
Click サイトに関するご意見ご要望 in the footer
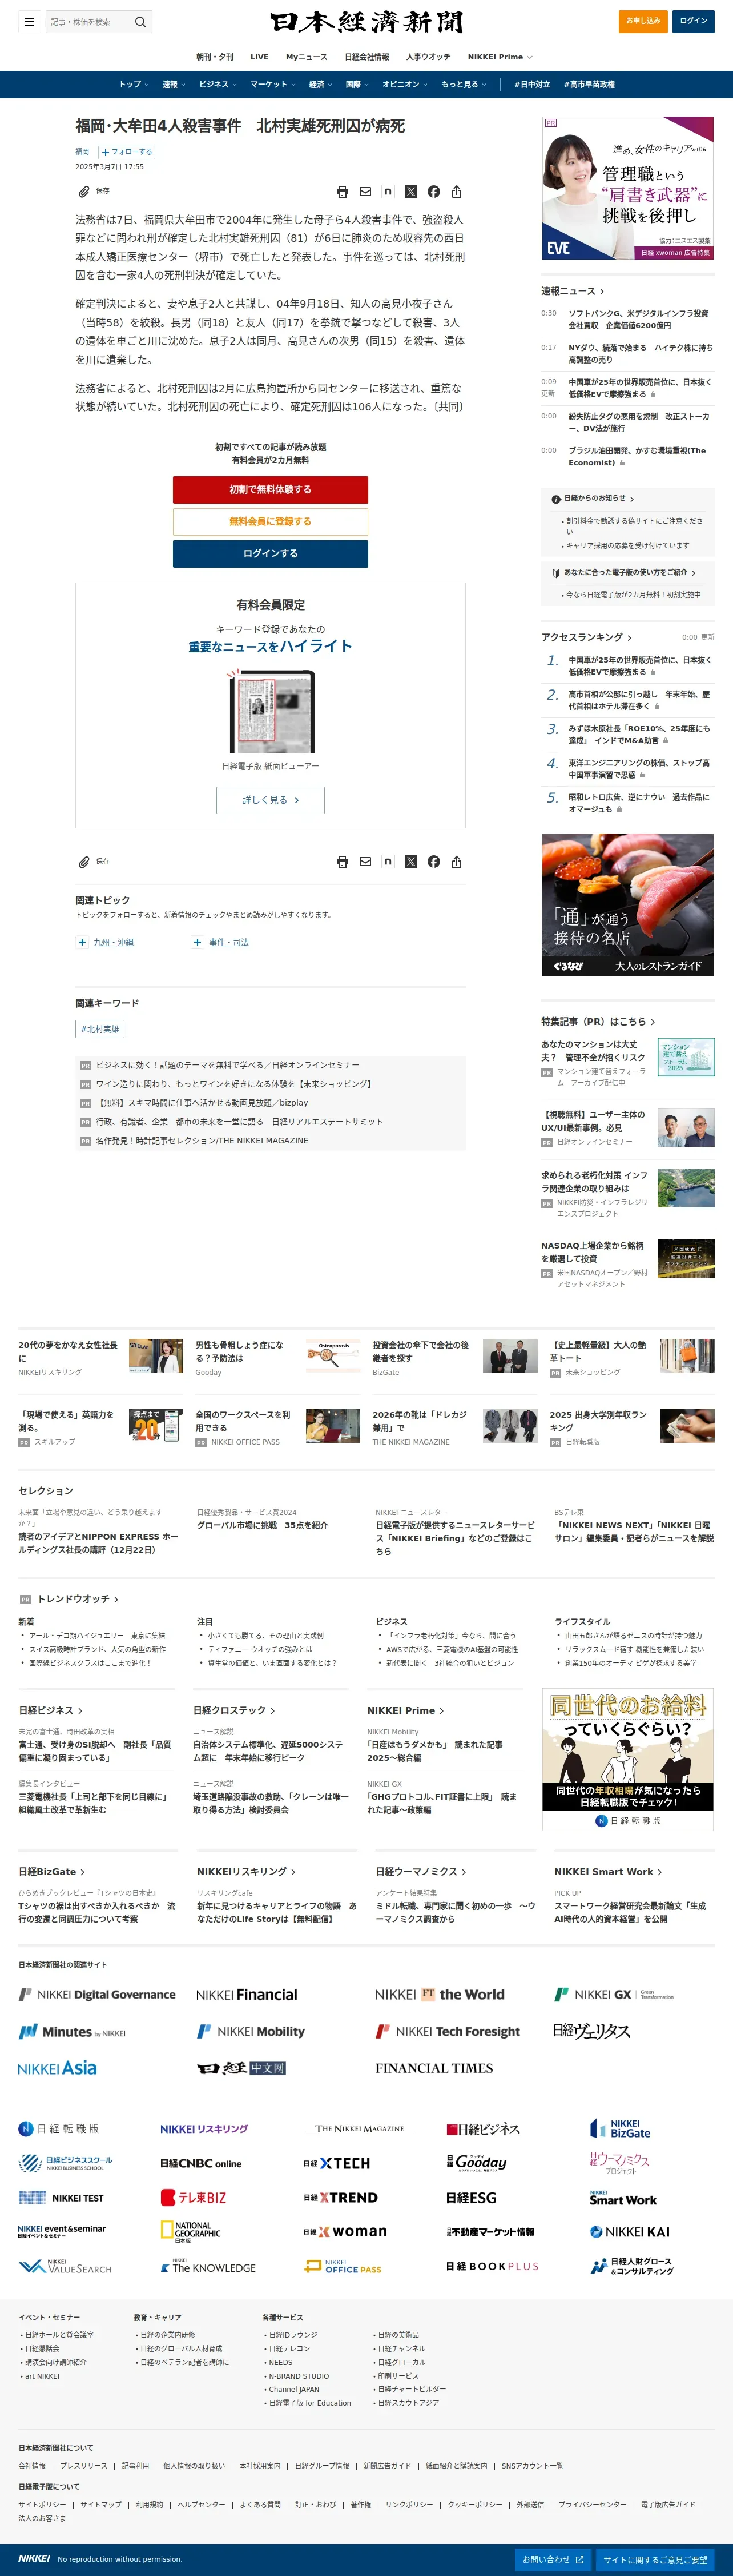[x=655, y=2559]
